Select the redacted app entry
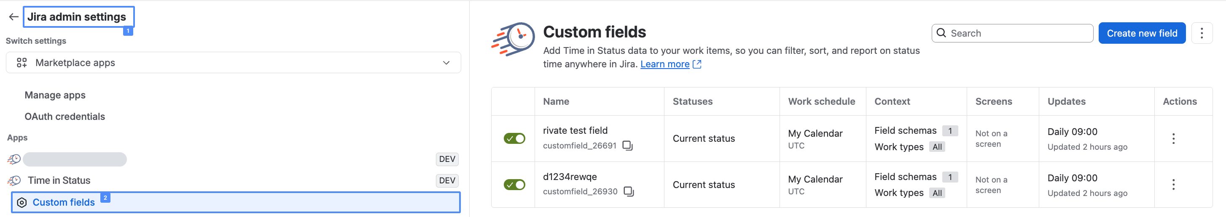 [75, 159]
